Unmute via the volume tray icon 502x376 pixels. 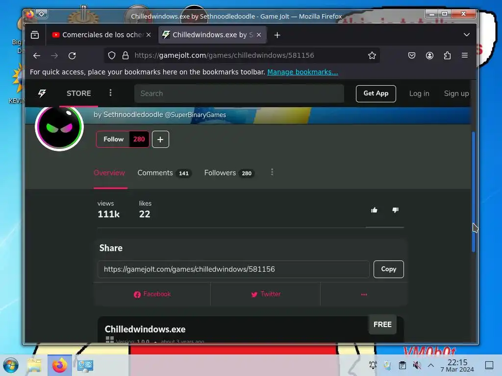(x=417, y=365)
